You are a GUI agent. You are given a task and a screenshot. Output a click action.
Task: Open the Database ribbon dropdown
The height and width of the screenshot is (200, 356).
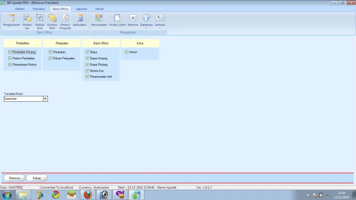coord(146,21)
